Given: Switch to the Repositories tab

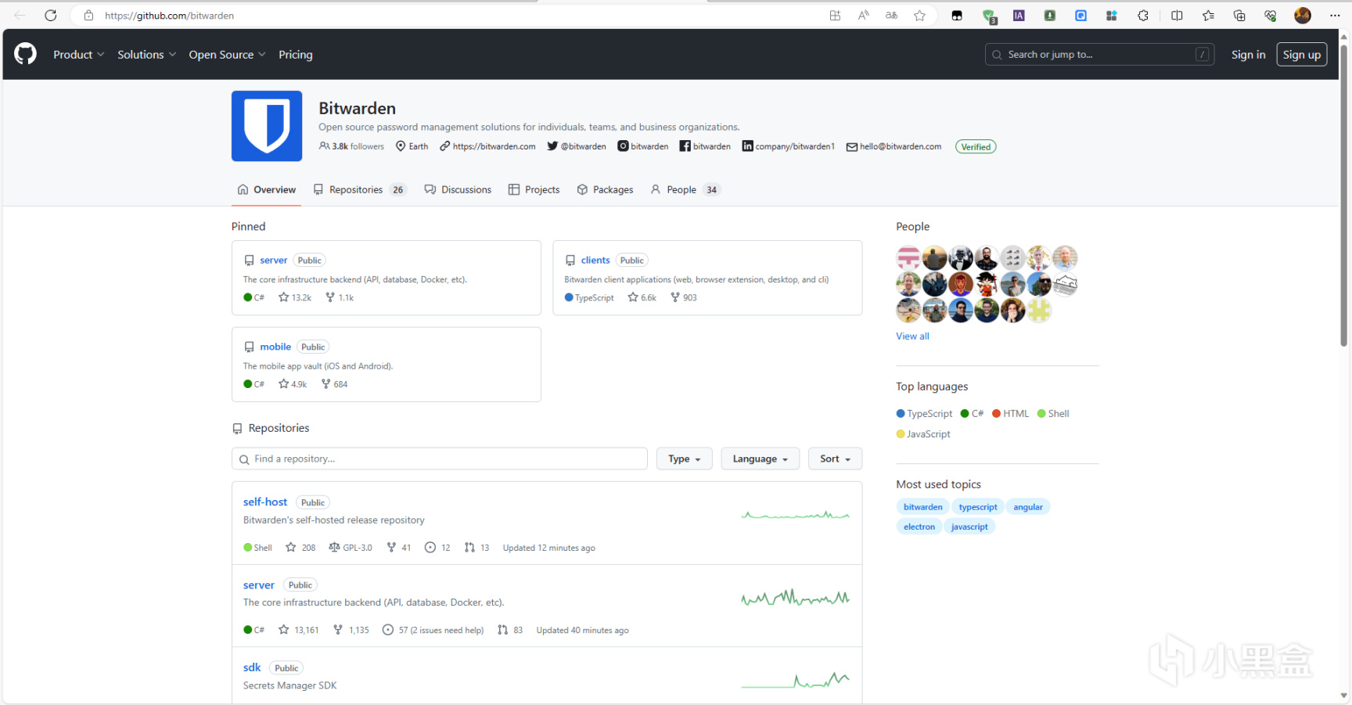Looking at the screenshot, I should [360, 189].
